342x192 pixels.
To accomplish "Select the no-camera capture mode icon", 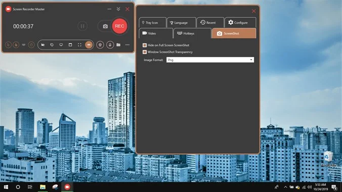I will 43,45.
